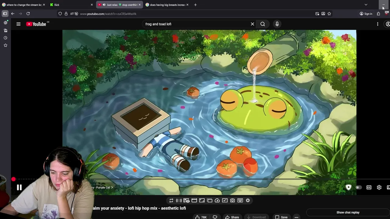Viewport: 390px width, 219px height.
Task: Open picture-in-picture icon in address bar
Action: point(317,14)
